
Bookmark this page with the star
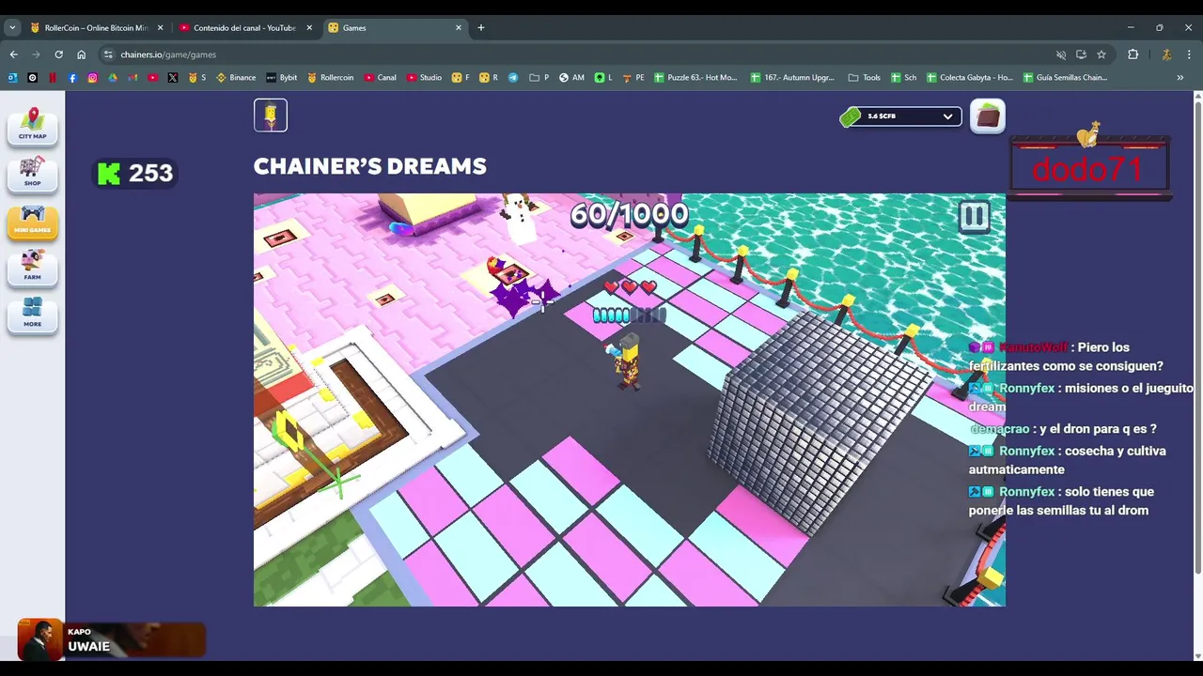pos(1101,54)
